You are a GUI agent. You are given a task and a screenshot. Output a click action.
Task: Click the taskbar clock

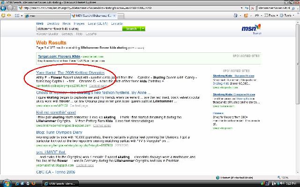291,184
